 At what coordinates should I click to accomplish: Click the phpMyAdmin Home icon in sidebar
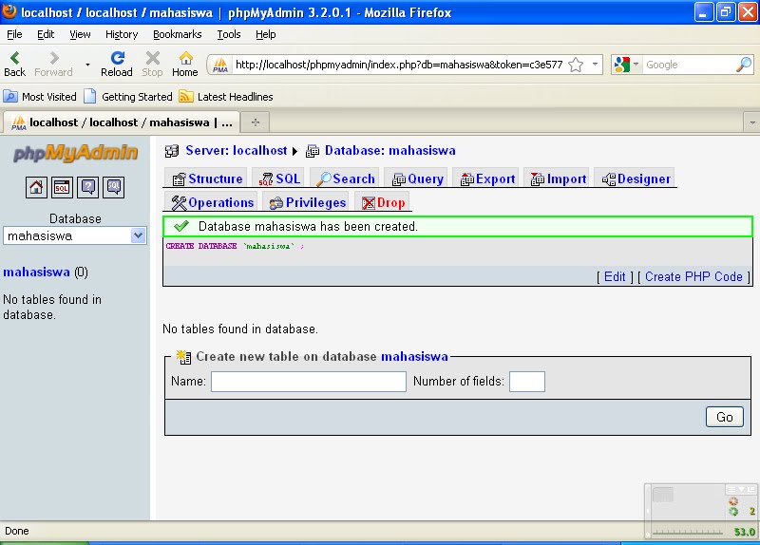(x=36, y=187)
